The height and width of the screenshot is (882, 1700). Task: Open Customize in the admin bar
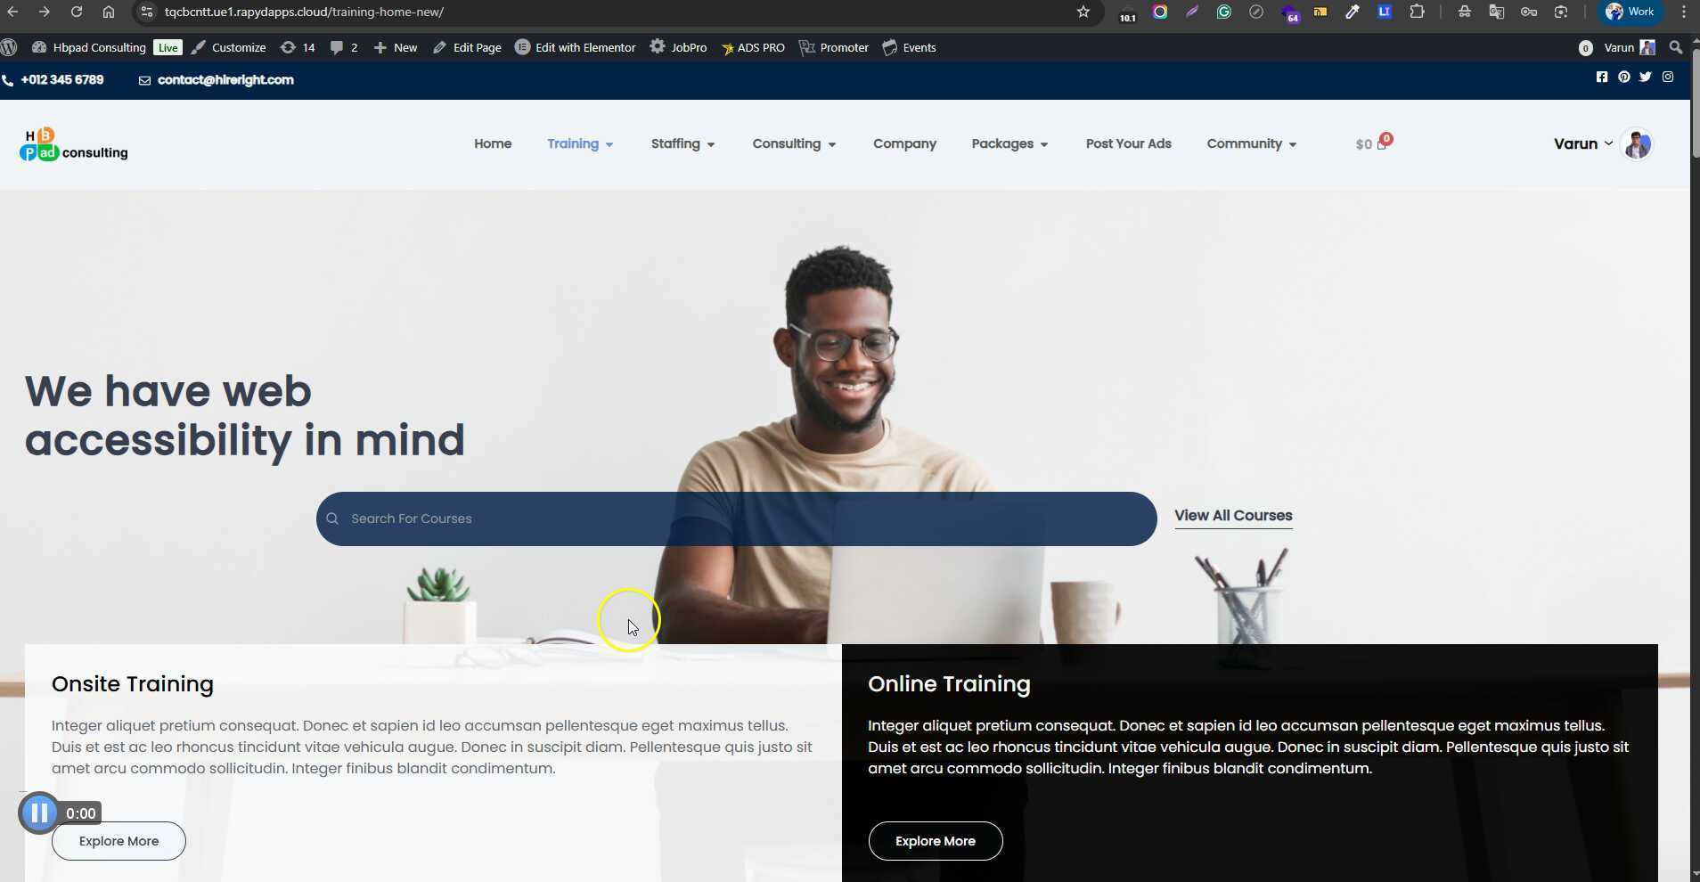coord(229,47)
